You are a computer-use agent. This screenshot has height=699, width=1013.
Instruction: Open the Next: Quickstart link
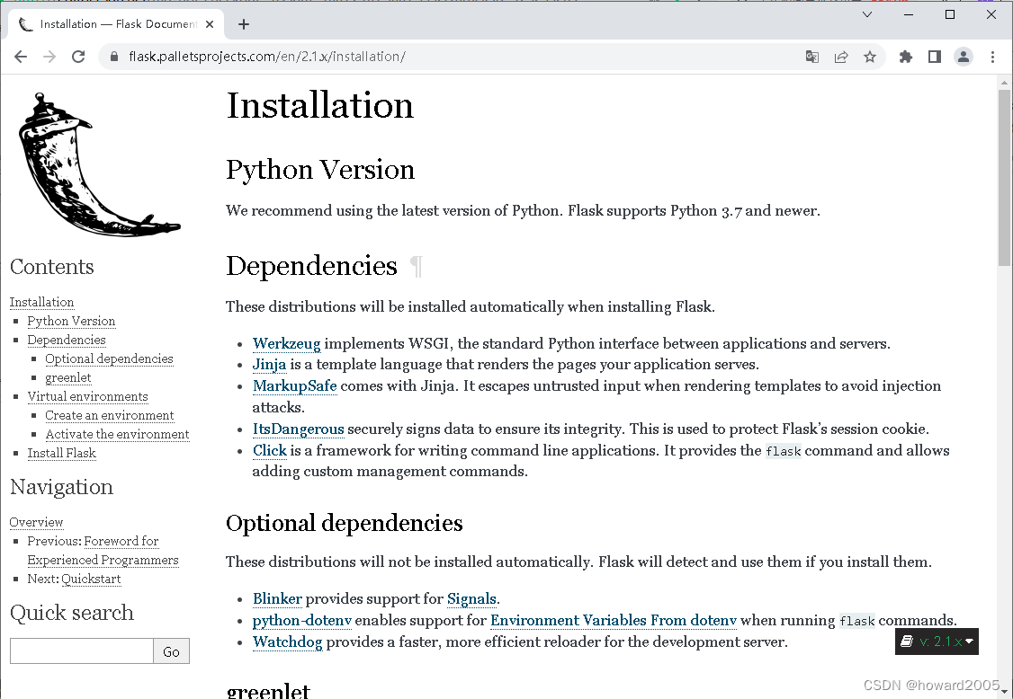point(91,579)
